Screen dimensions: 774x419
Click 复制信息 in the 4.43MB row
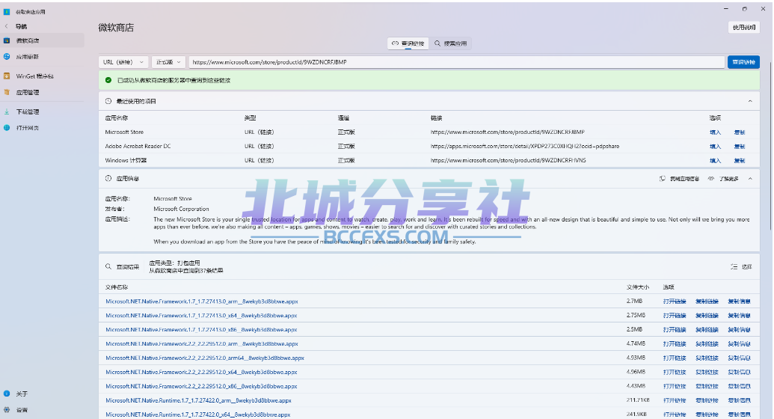click(x=739, y=386)
